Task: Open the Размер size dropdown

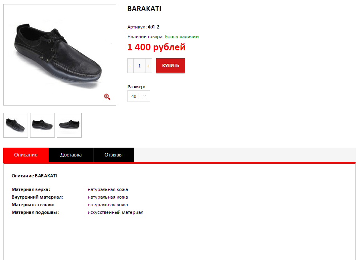Action: [x=139, y=96]
